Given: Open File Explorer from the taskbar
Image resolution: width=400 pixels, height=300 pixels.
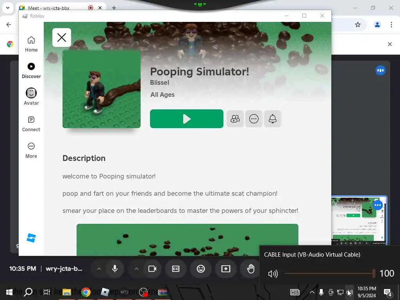Looking at the screenshot, I should [66, 292].
